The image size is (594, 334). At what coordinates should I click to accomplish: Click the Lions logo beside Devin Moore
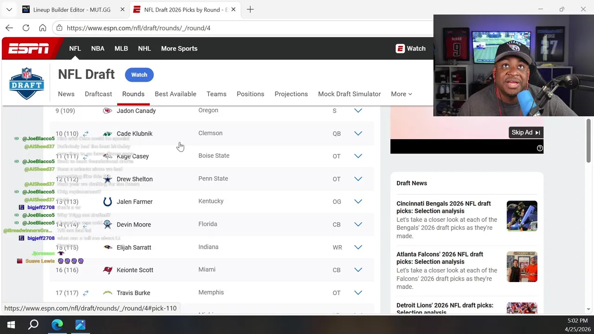pyautogui.click(x=107, y=225)
